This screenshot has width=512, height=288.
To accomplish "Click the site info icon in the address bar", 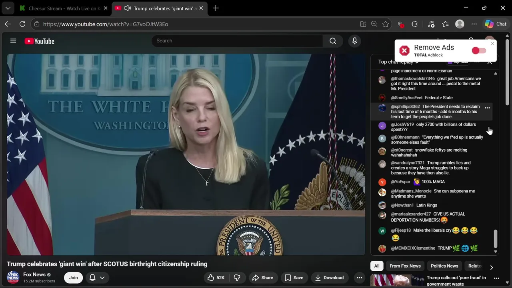I will 37,24.
